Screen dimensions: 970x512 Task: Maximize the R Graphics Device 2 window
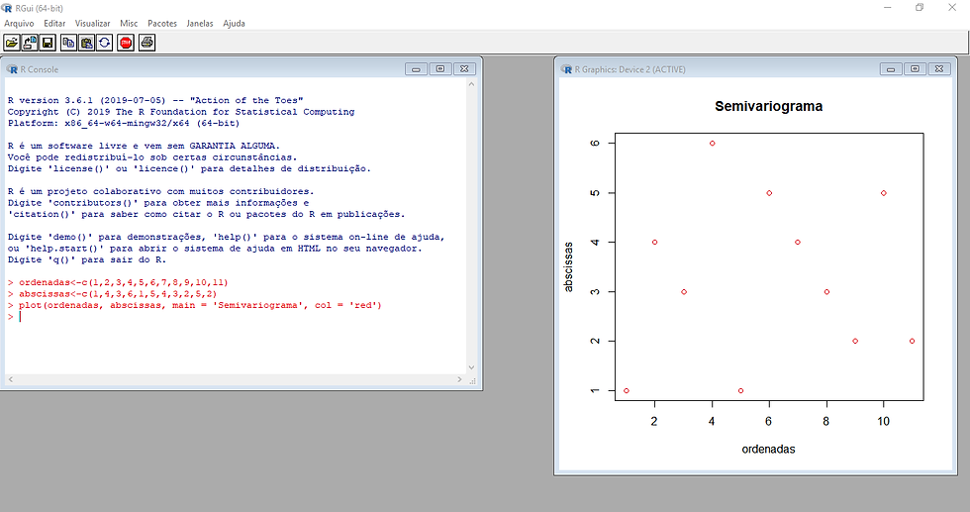915,68
